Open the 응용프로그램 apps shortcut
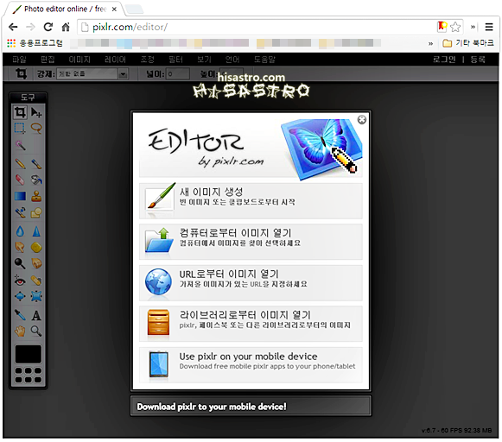This screenshot has height=442, width=502. click(35, 43)
